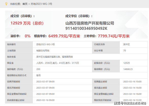Click the 挂牌截止时间 value 2023-02-16 10:00
This screenshot has height=106, width=149.
tap(132, 82)
